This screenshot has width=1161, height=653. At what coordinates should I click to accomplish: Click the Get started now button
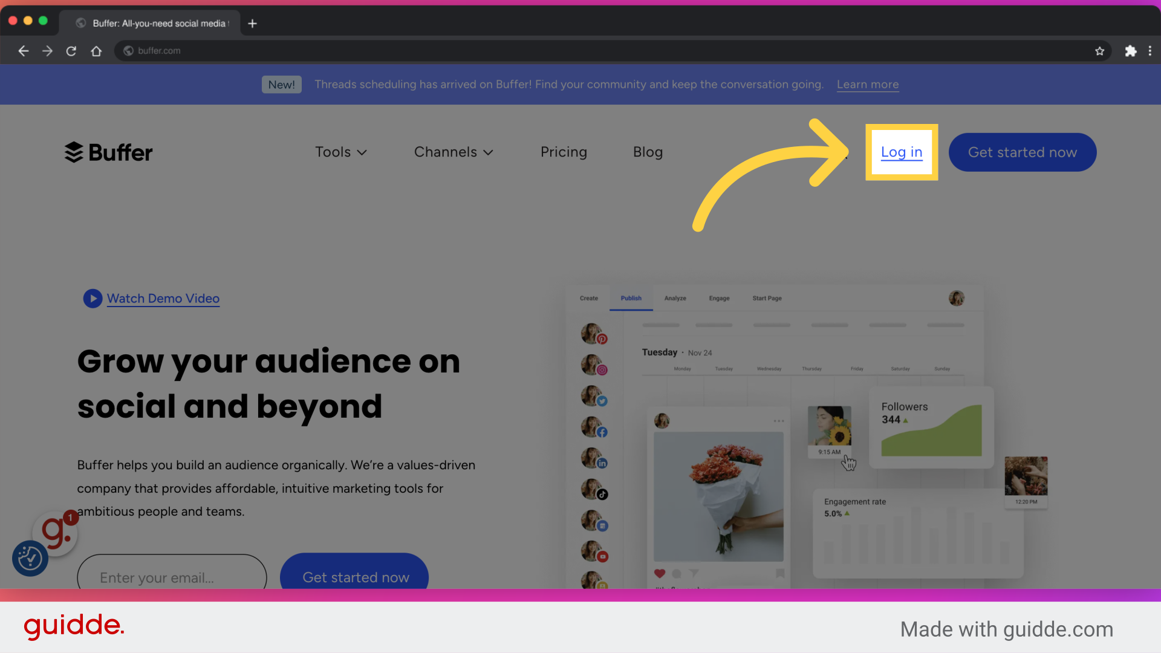pos(1022,152)
